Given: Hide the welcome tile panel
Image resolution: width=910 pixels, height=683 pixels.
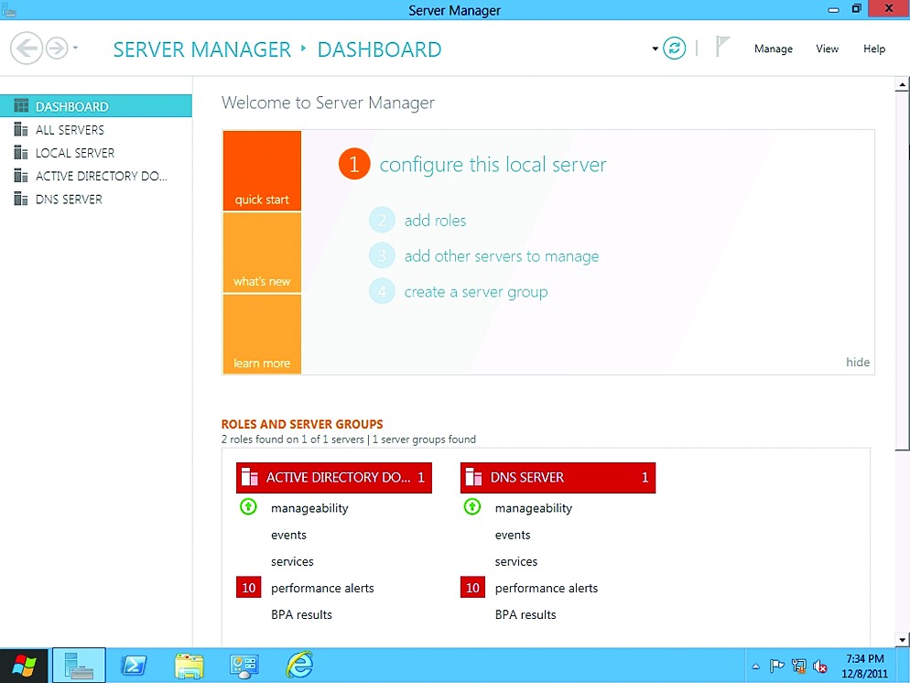Looking at the screenshot, I should tap(857, 363).
